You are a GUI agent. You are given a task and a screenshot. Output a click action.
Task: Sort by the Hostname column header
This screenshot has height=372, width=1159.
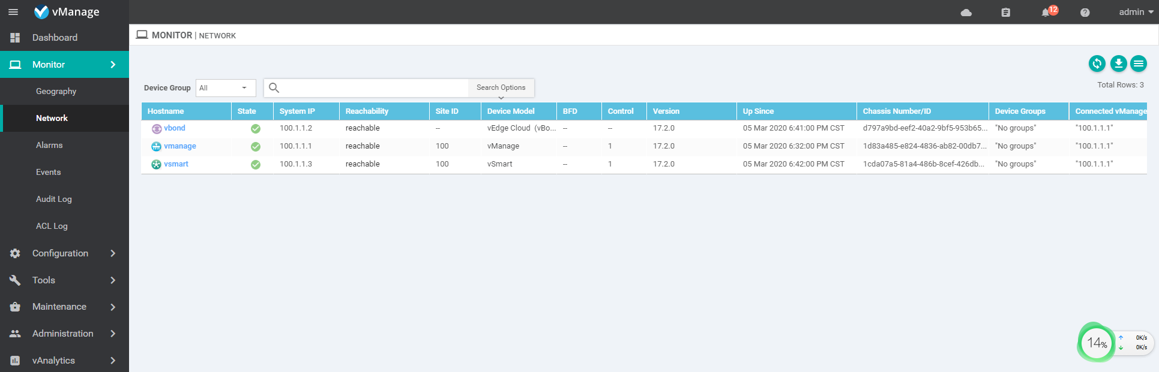[x=186, y=111]
